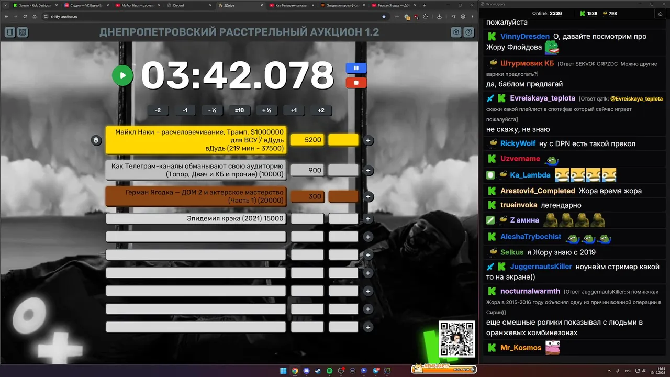Viewport: 670px width, 377px height.
Task: Edit the 300 amount field
Action: pos(307,196)
